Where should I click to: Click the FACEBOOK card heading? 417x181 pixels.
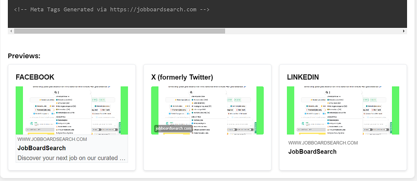click(x=35, y=77)
